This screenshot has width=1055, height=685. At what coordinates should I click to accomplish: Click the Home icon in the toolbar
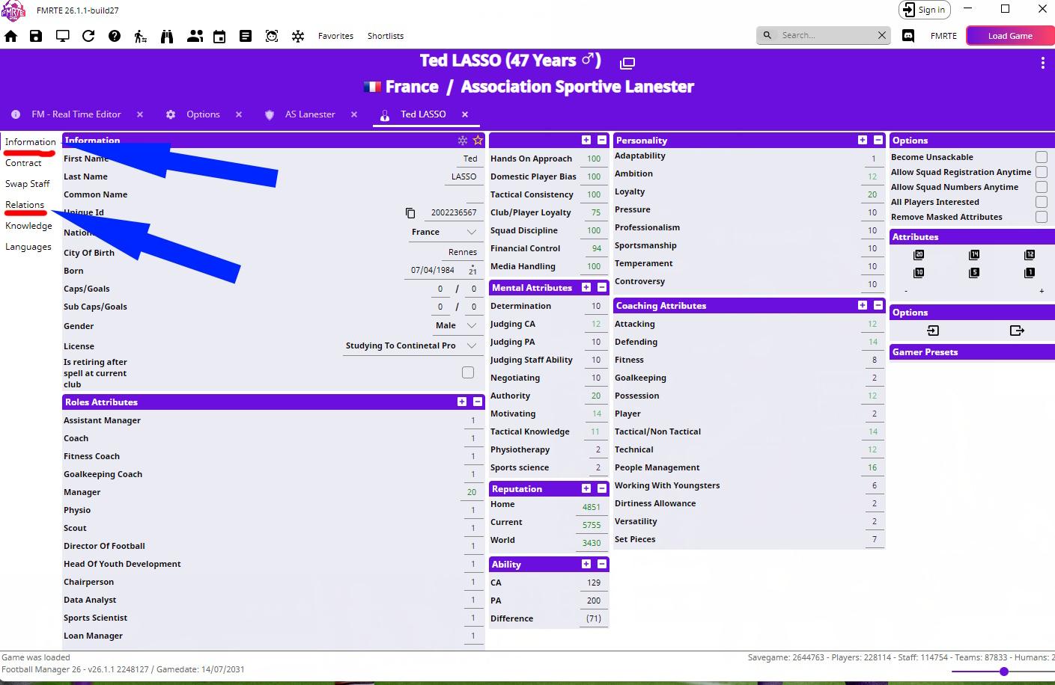click(x=11, y=36)
